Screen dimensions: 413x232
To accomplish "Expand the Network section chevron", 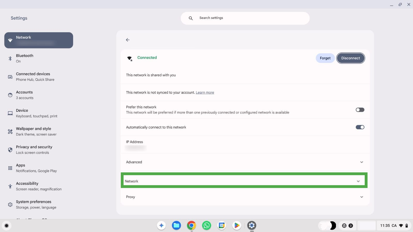I will [x=358, y=181].
